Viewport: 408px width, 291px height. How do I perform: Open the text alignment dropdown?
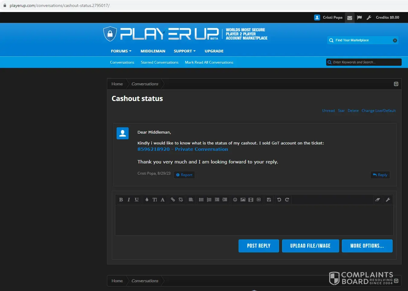click(x=191, y=200)
